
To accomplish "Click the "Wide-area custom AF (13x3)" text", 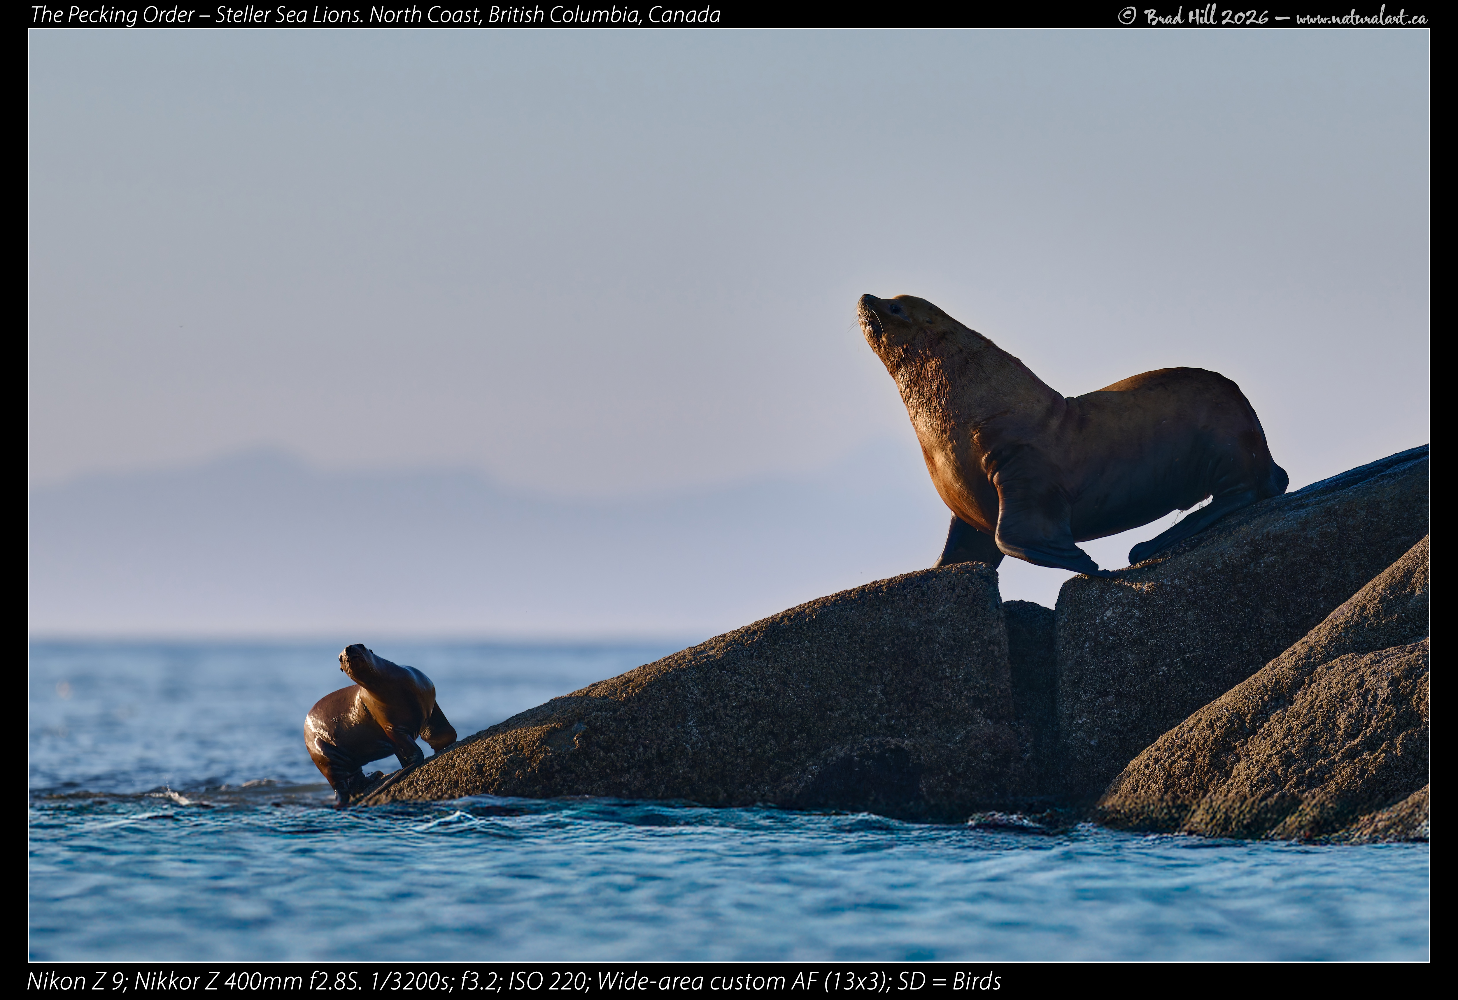I will (x=743, y=981).
